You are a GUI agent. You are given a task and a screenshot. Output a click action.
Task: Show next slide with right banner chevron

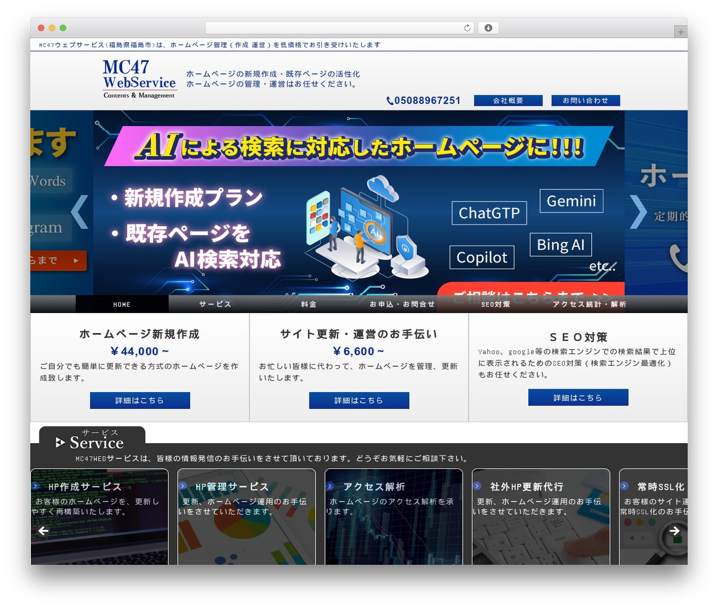(638, 211)
